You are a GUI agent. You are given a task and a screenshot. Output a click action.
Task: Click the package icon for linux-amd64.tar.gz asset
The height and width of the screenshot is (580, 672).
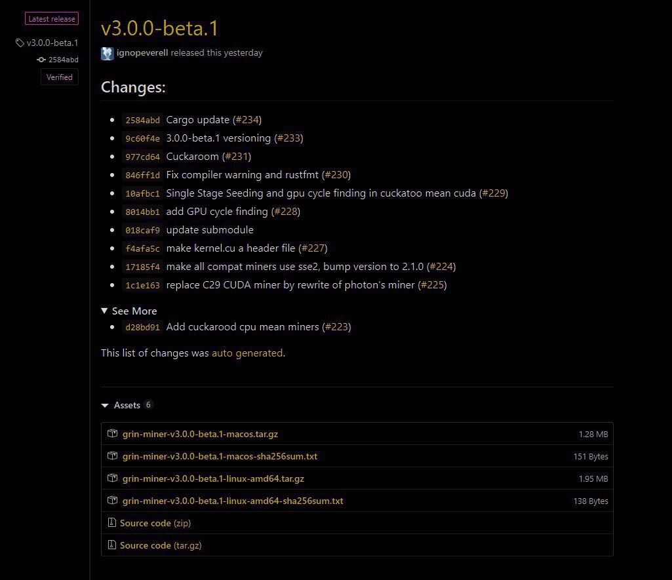[112, 478]
